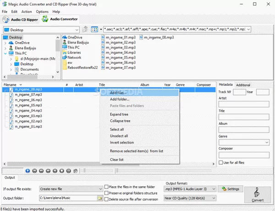Click the Play playback button
This screenshot has width=275, height=211.
(27, 171)
